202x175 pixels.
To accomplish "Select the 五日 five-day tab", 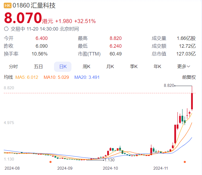I will point(38,66).
